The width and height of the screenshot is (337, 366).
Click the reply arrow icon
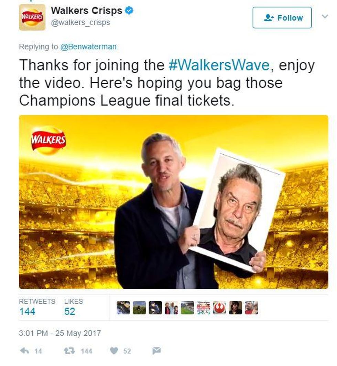click(x=24, y=351)
